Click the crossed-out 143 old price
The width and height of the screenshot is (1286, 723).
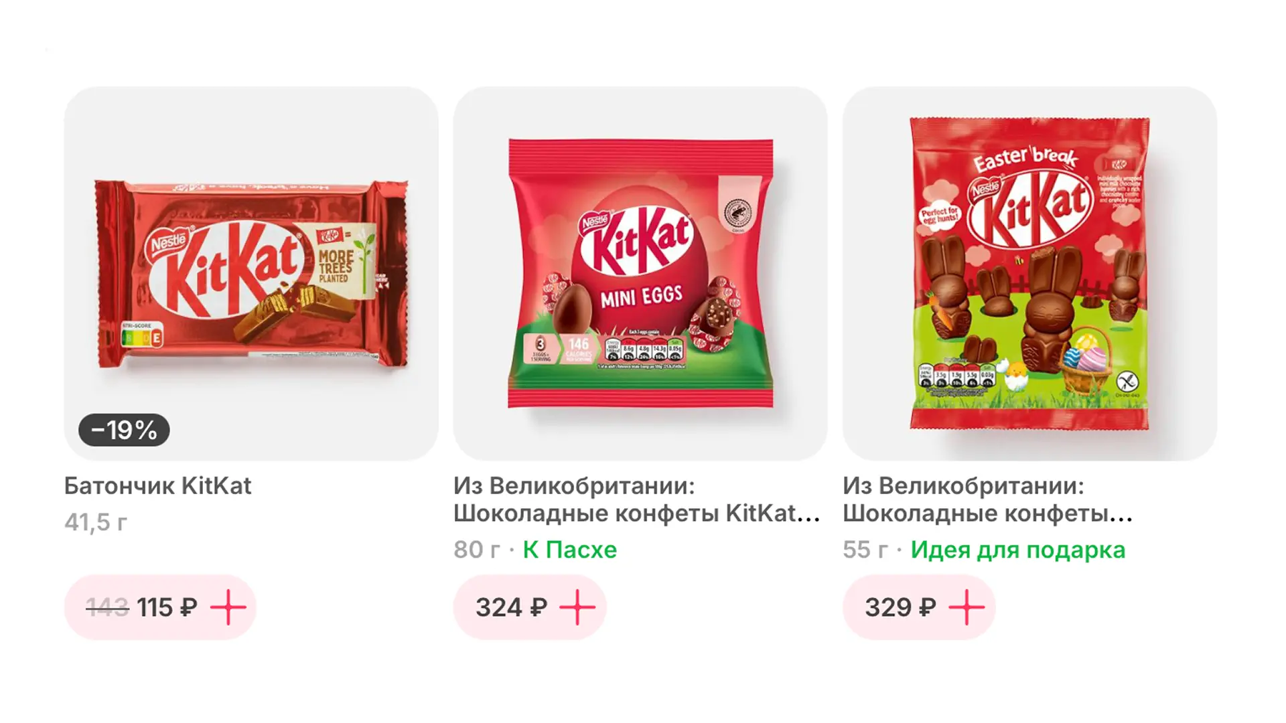pyautogui.click(x=107, y=607)
